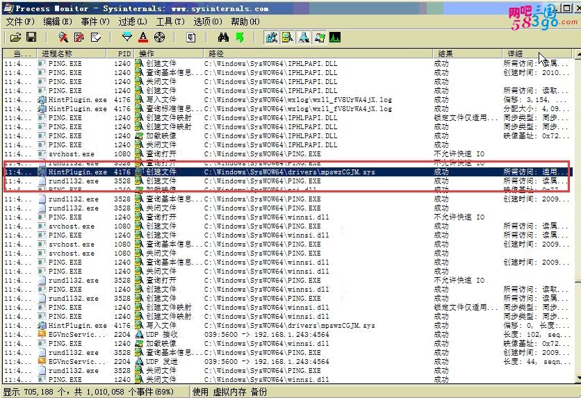Toggle Show File System Activity icon

pos(288,37)
